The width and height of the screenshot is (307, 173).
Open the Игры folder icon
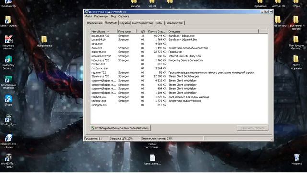click(296, 2)
